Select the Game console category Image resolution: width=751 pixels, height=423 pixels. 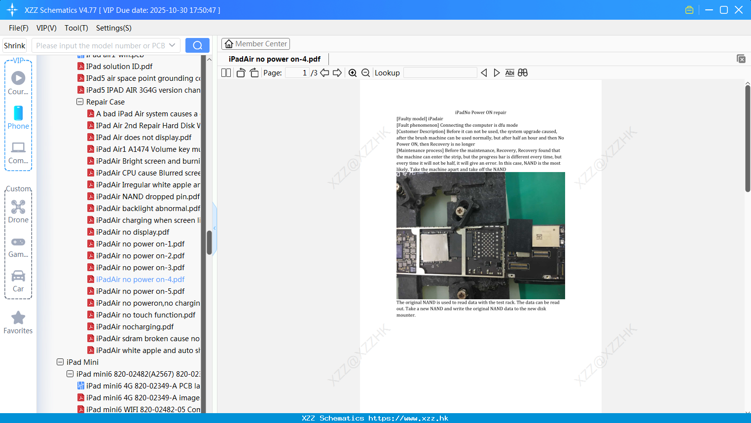(x=18, y=247)
